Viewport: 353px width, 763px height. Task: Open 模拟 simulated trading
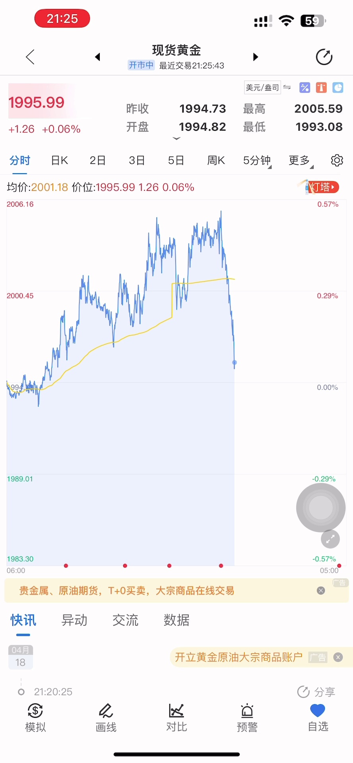(x=35, y=718)
